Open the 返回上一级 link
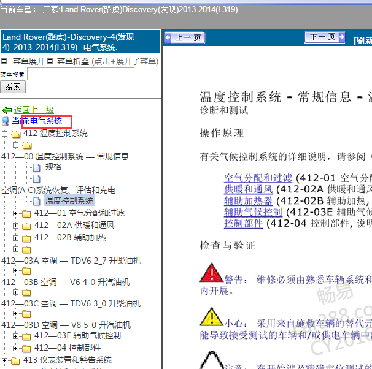This screenshot has width=372, height=369. (x=34, y=110)
